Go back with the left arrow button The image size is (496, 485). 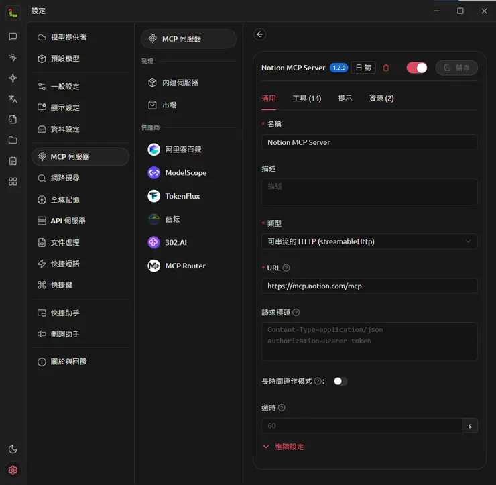pos(259,34)
